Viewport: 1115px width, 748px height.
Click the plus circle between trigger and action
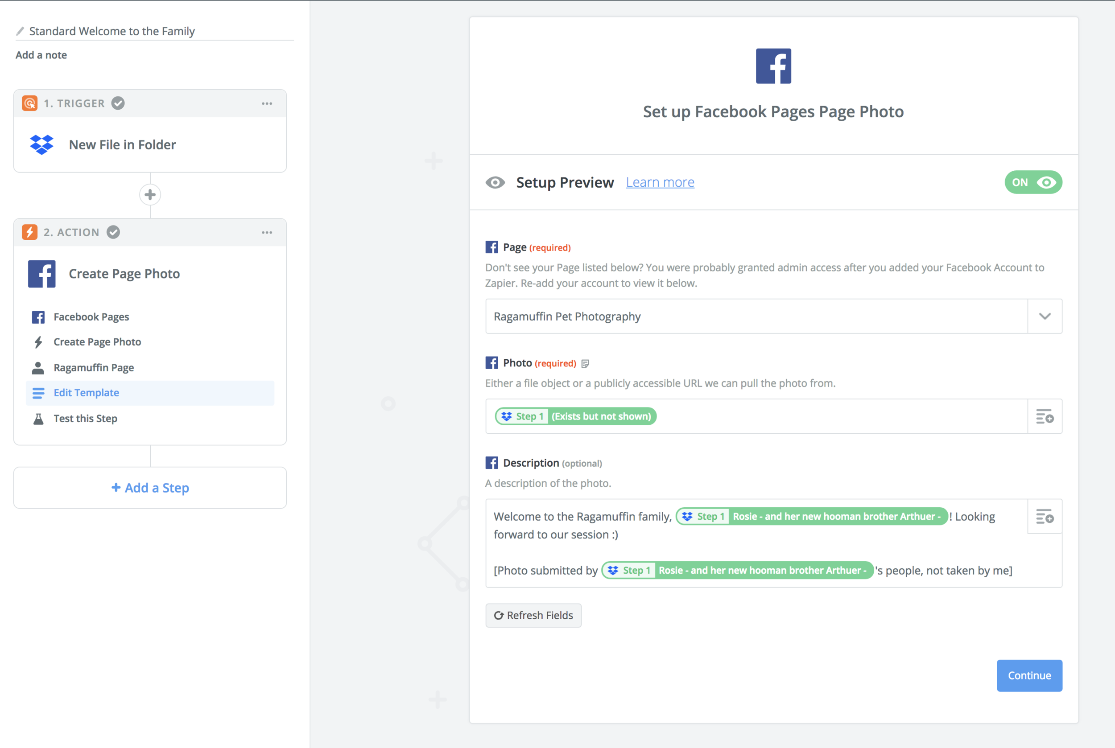click(x=150, y=195)
